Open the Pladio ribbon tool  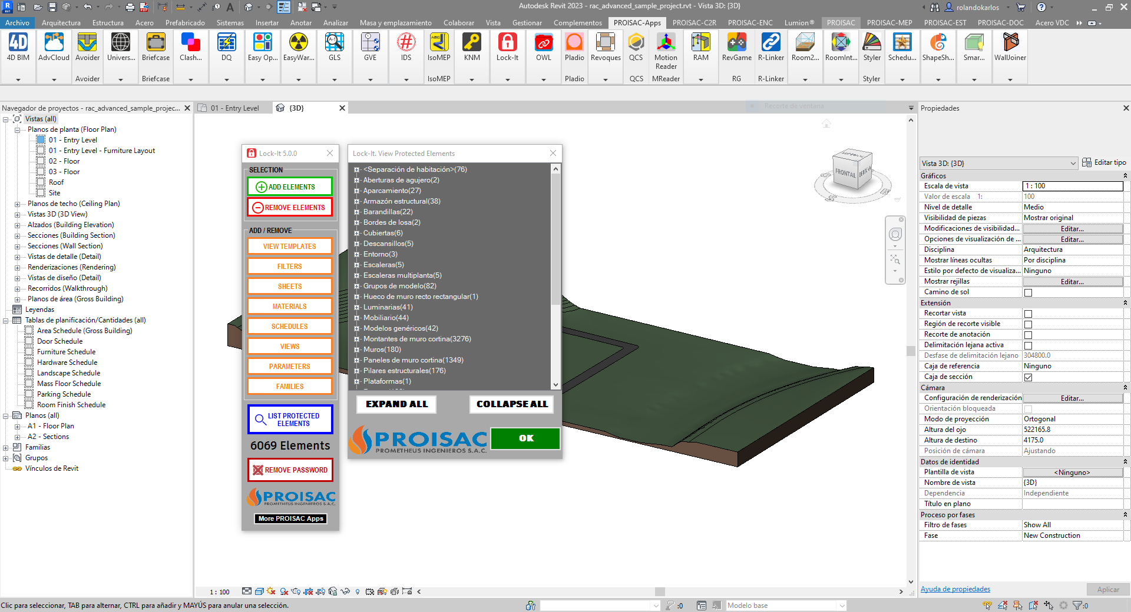pyautogui.click(x=574, y=47)
